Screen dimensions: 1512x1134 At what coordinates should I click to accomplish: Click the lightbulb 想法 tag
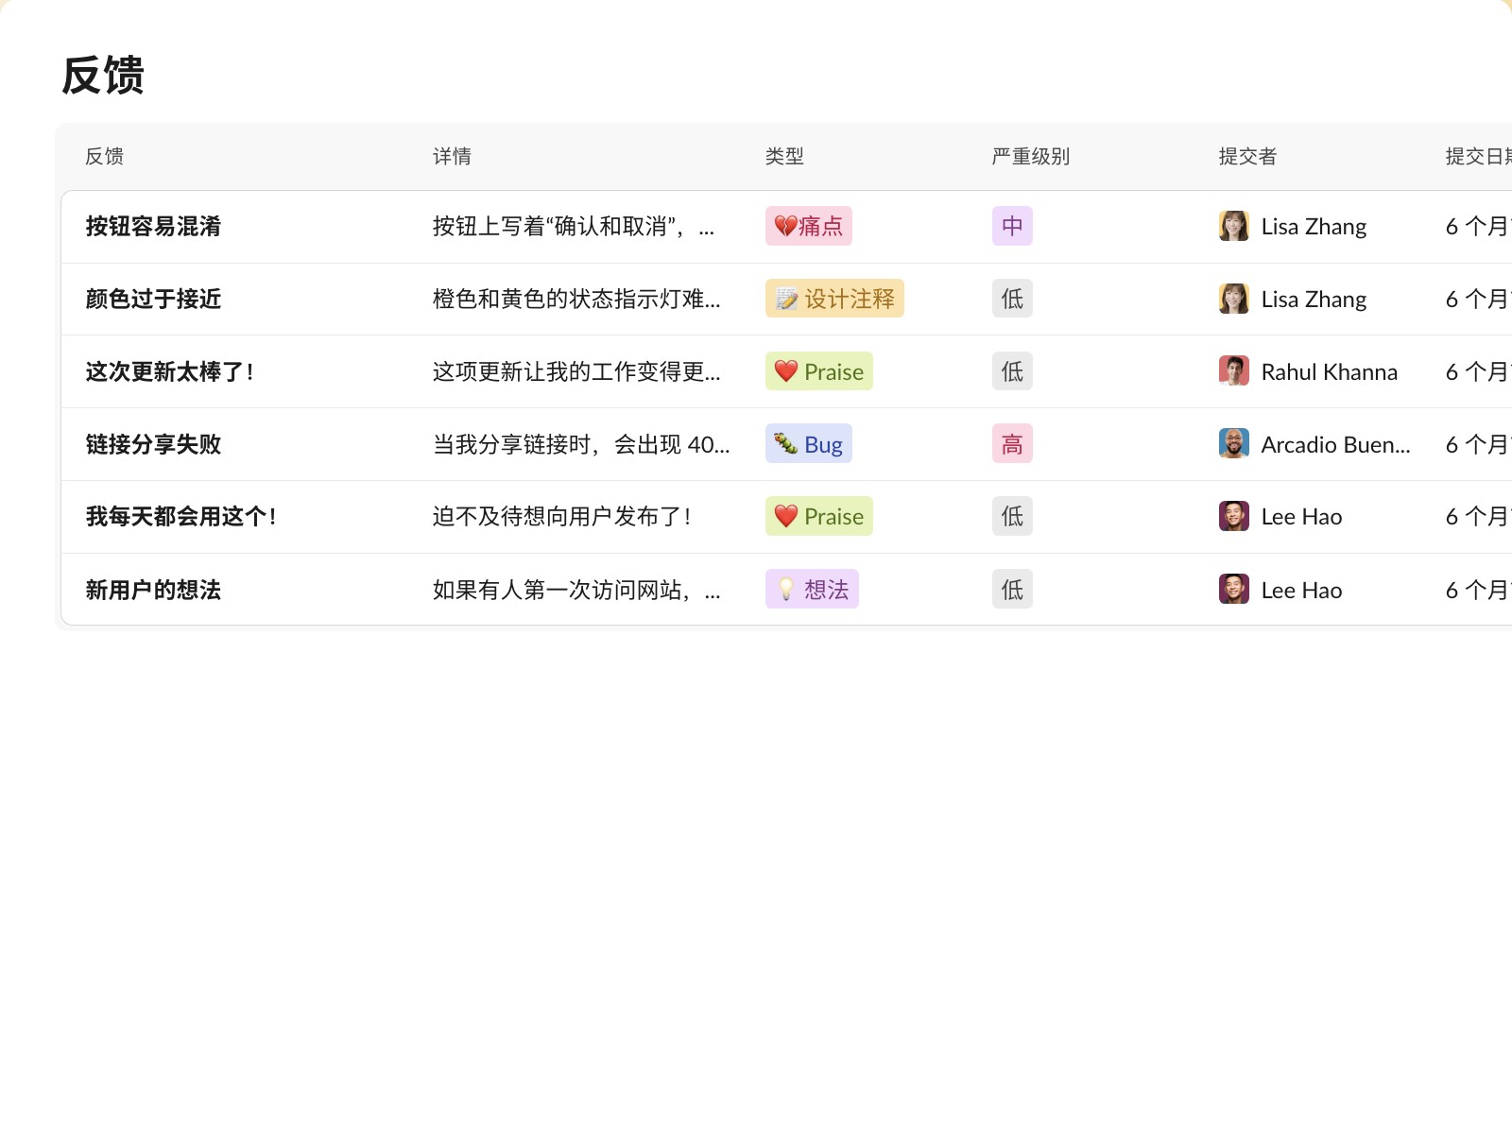coord(812,590)
